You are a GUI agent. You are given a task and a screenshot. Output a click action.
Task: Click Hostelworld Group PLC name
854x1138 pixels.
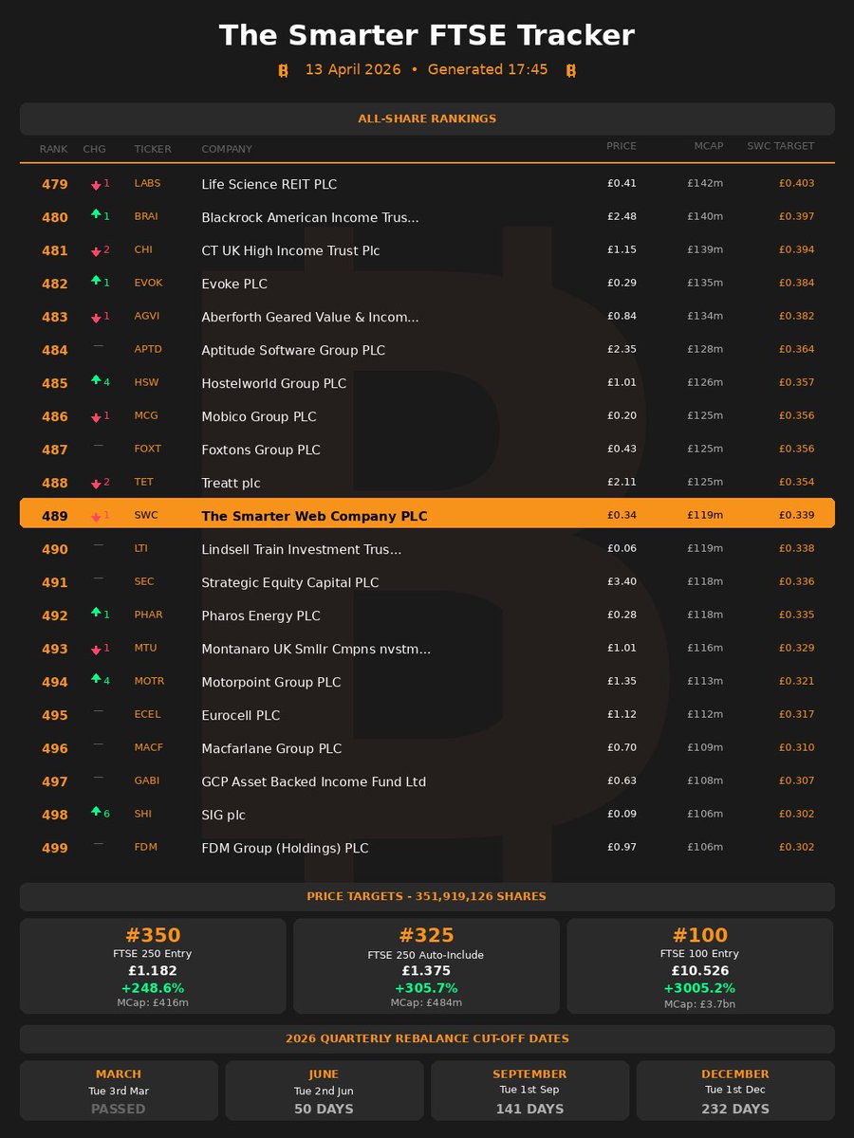(x=274, y=384)
